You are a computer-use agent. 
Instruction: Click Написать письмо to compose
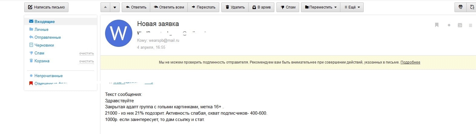[46, 7]
